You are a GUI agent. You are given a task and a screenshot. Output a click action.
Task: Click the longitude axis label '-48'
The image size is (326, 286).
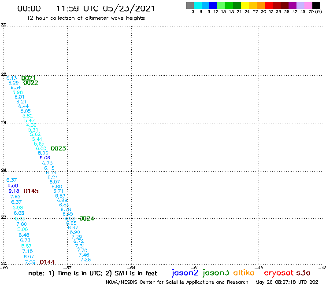coord(259,268)
